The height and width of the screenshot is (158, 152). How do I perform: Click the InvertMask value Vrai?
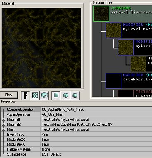pyautogui.click(x=45, y=134)
